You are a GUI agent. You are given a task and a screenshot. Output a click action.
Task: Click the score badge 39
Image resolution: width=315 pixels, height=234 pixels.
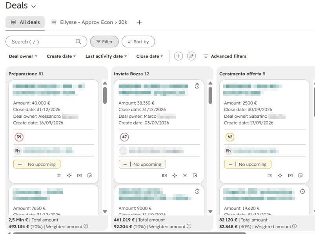point(19,137)
